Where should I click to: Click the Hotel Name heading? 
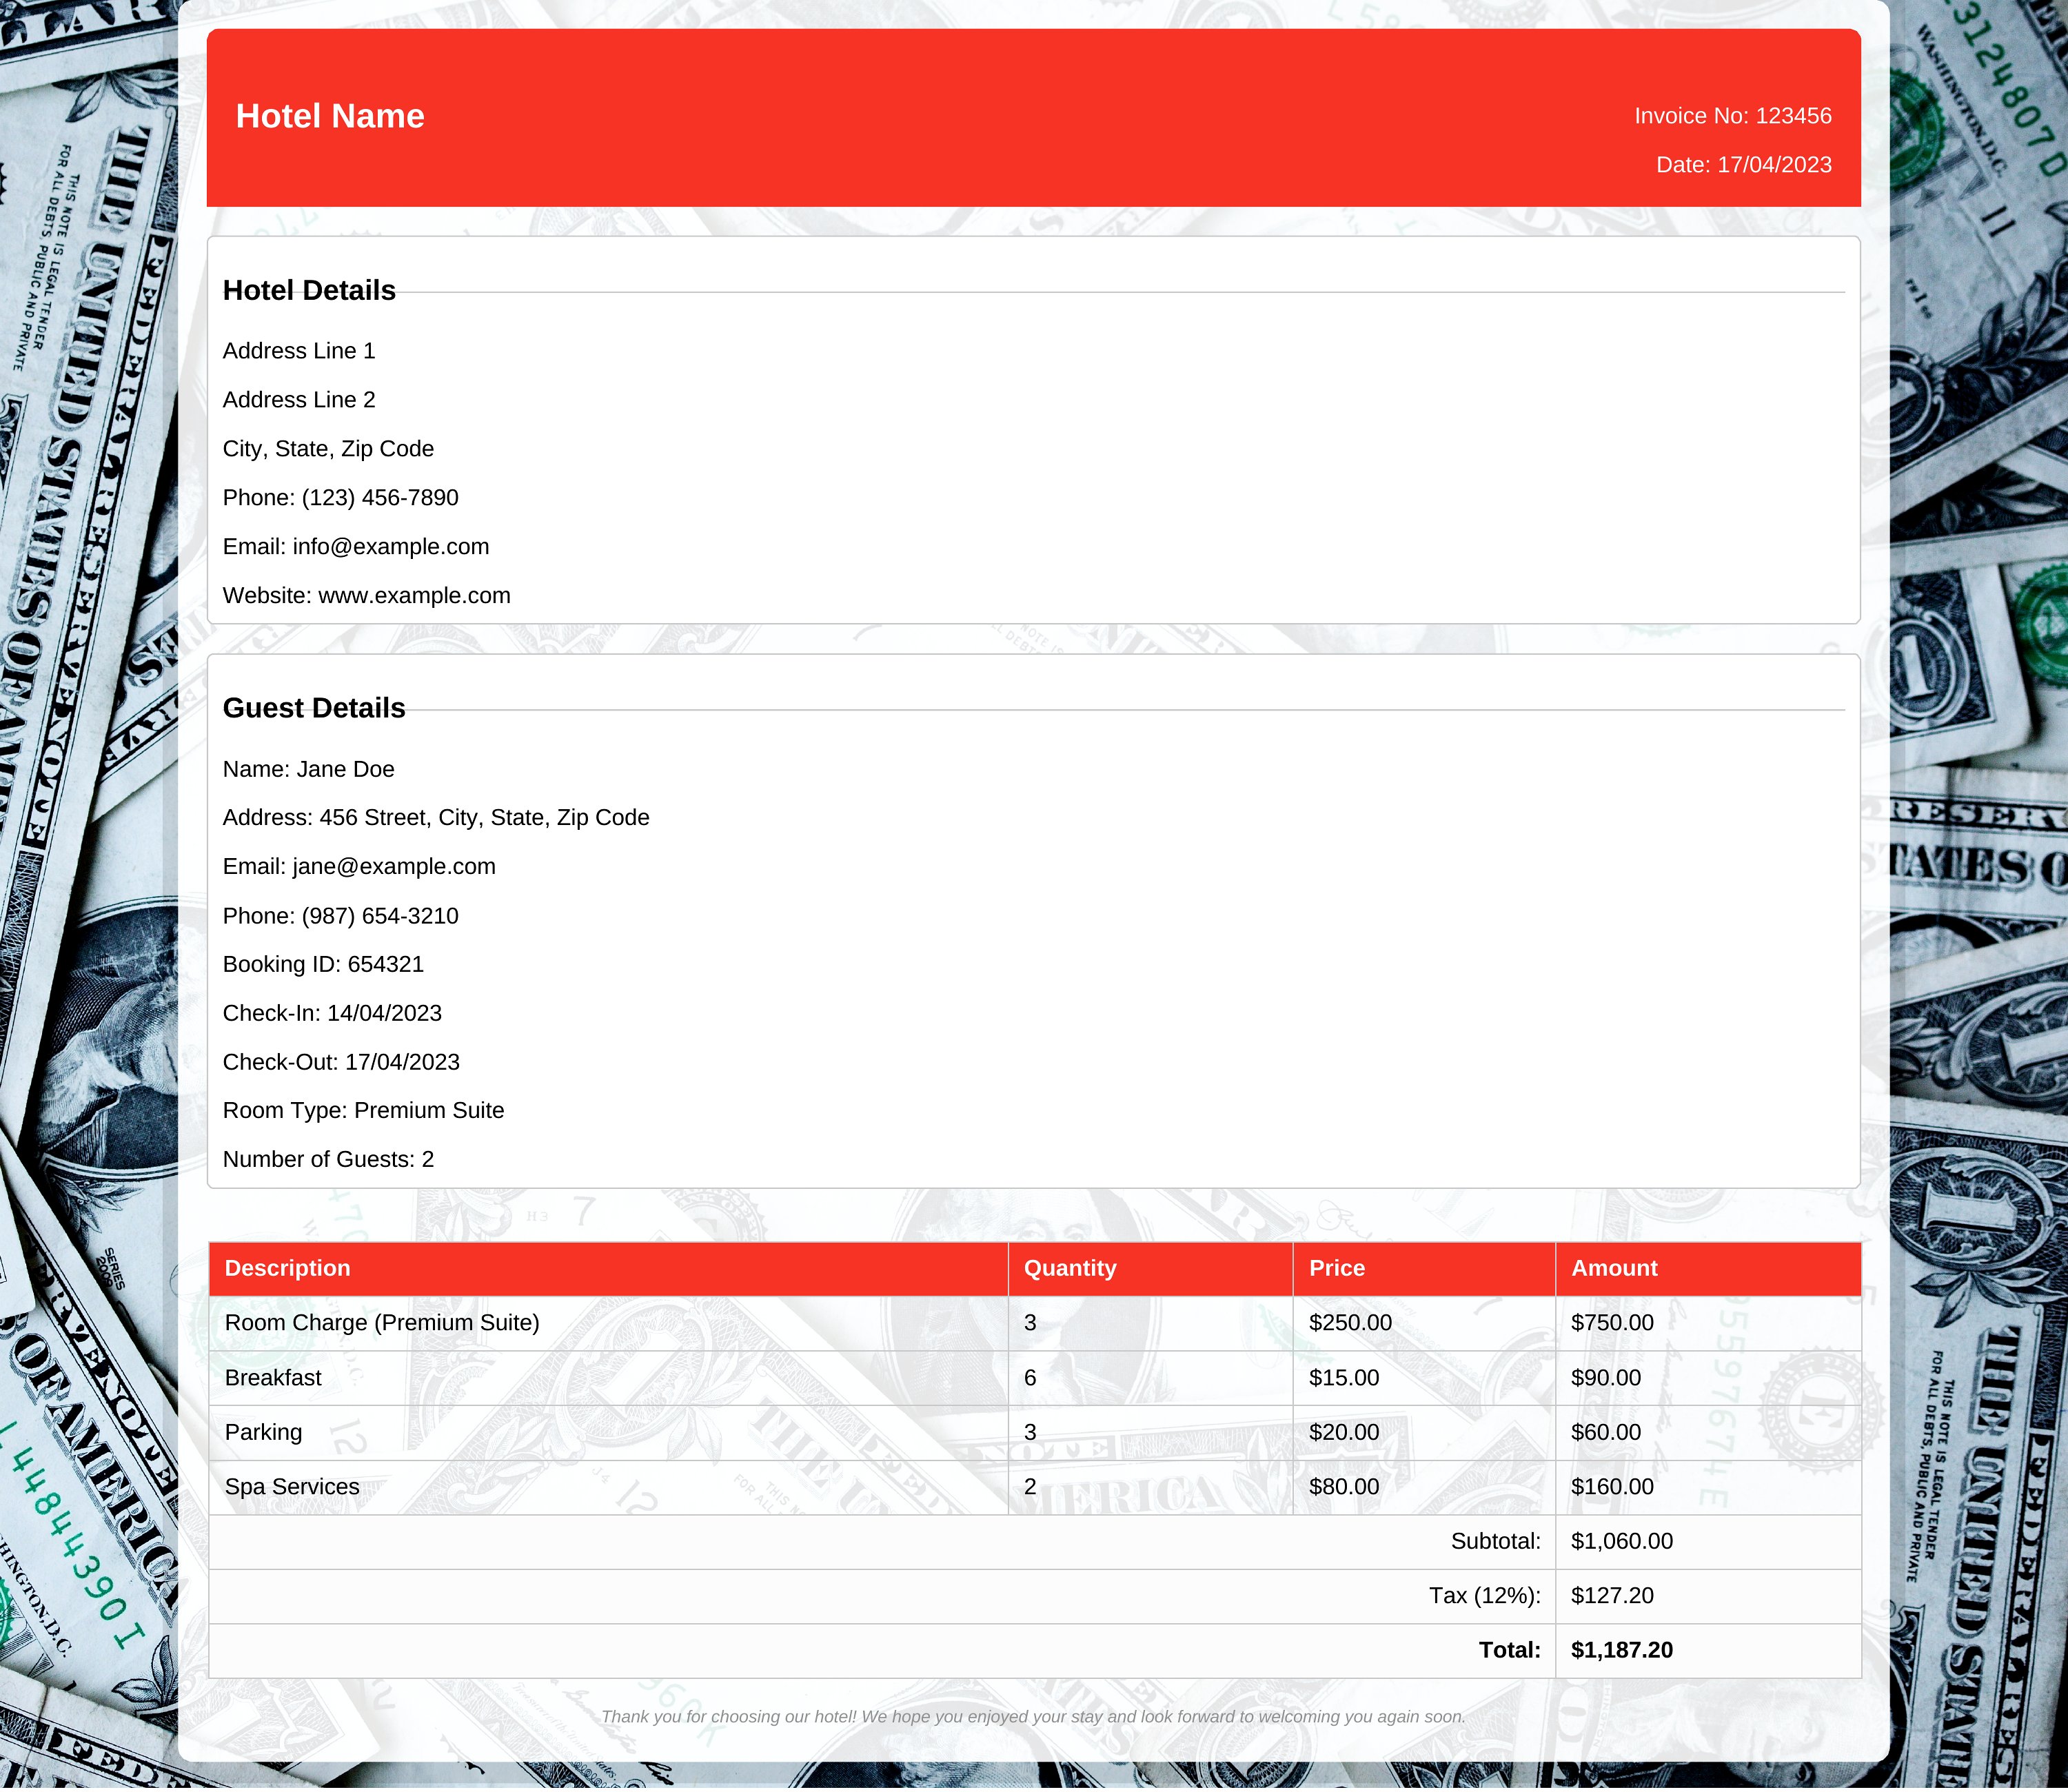pos(330,116)
